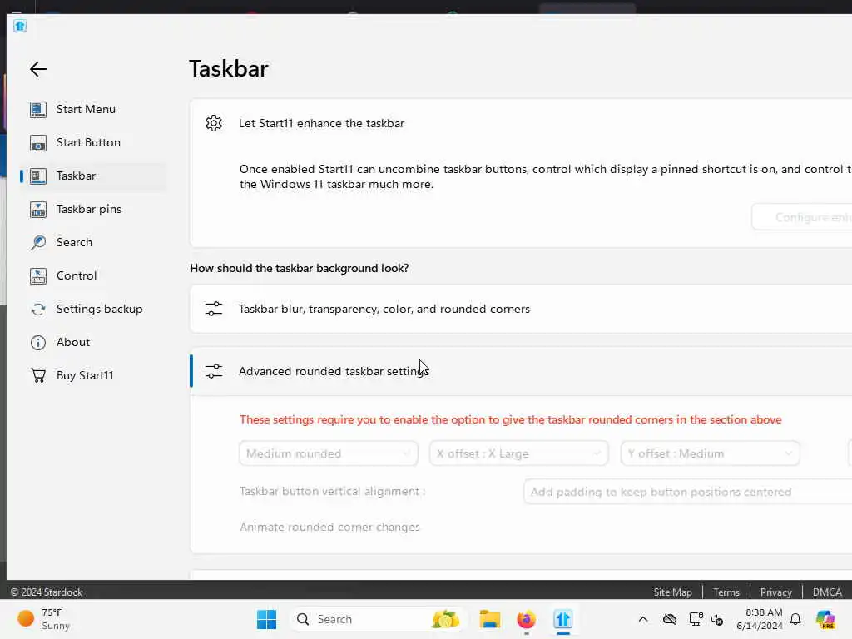Expand Taskbar blur, transparency, color settings
This screenshot has width=852, height=639.
point(521,310)
